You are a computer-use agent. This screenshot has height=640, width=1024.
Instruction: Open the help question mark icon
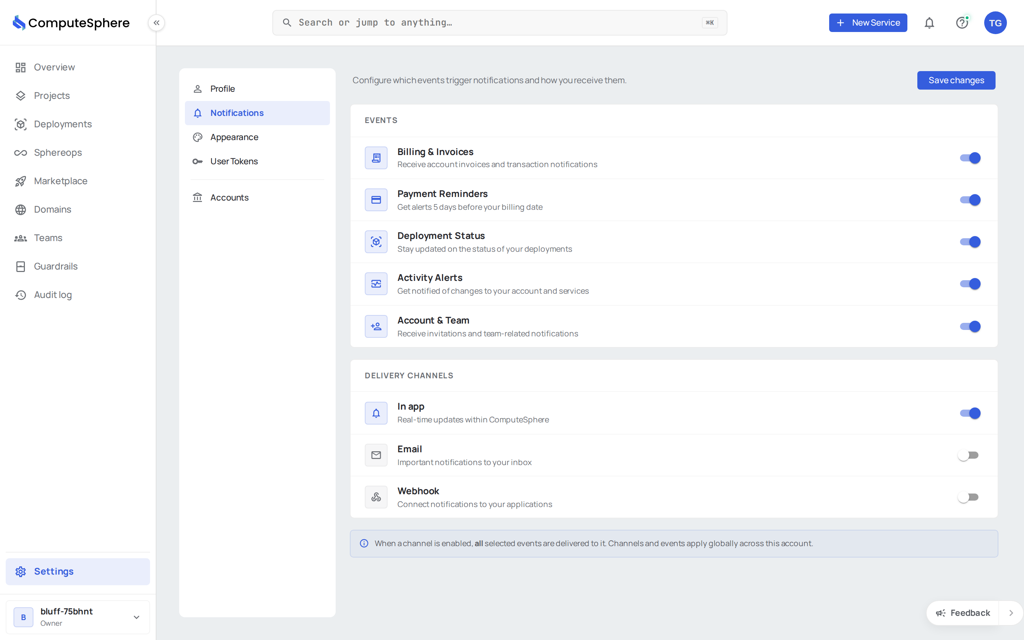962,23
